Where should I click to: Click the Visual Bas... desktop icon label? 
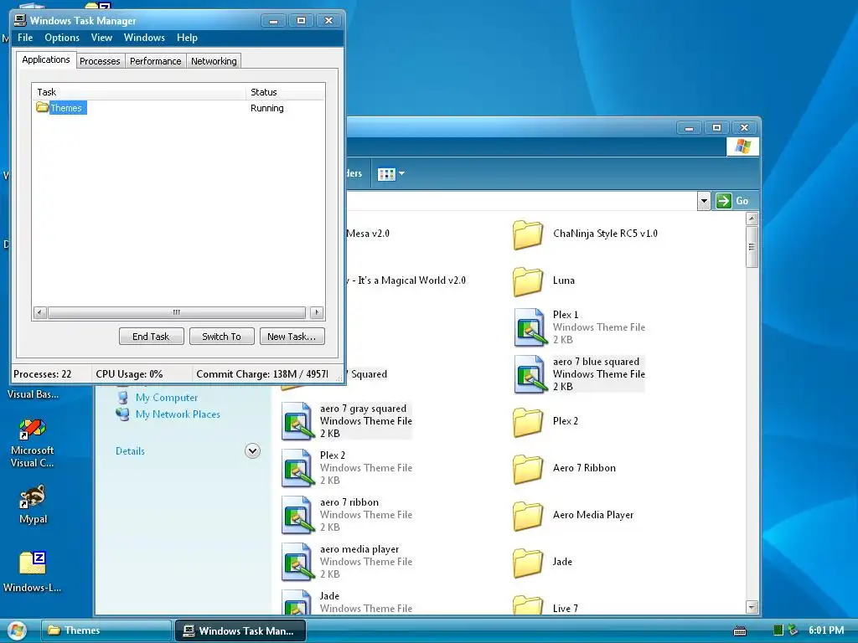coord(33,394)
